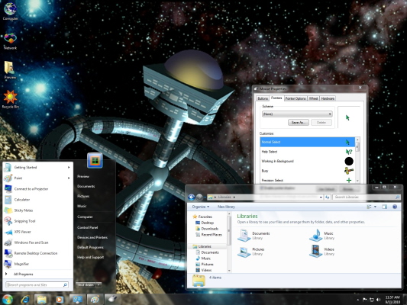Viewport: 407px width, 305px height.
Task: Open Documents from Start menu right pane
Action: pos(86,186)
